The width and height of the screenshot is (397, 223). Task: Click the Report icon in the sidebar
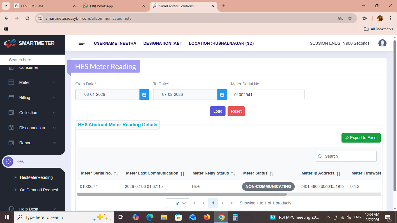(11, 143)
